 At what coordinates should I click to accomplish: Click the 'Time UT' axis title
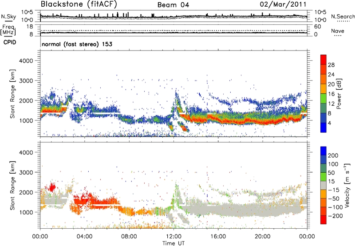(174, 243)
